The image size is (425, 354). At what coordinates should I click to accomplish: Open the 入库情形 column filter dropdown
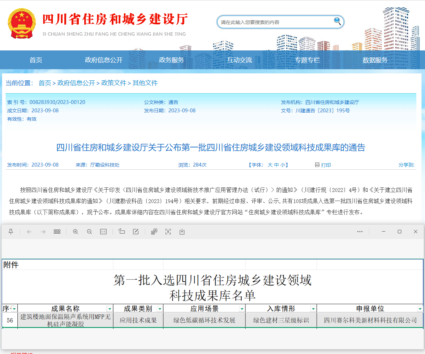click(313, 308)
